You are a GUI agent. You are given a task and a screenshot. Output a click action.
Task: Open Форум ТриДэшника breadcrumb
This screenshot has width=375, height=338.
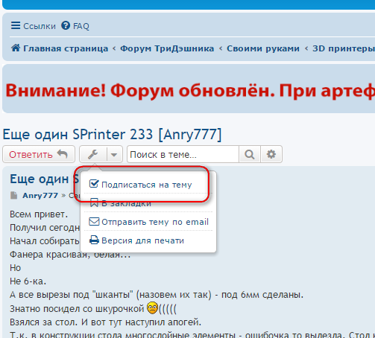pos(167,48)
